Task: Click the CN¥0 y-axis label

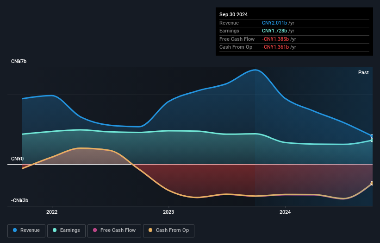Action: coord(18,159)
